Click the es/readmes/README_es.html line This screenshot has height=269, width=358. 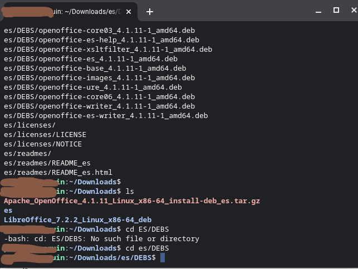coord(58,173)
